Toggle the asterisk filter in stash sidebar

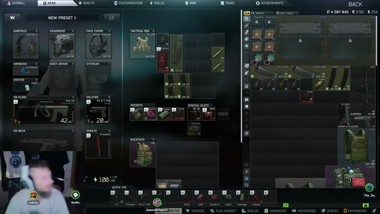coord(247,46)
